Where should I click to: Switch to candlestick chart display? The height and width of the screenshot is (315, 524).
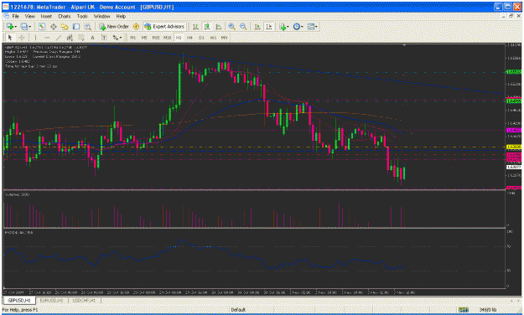pyautogui.click(x=207, y=26)
